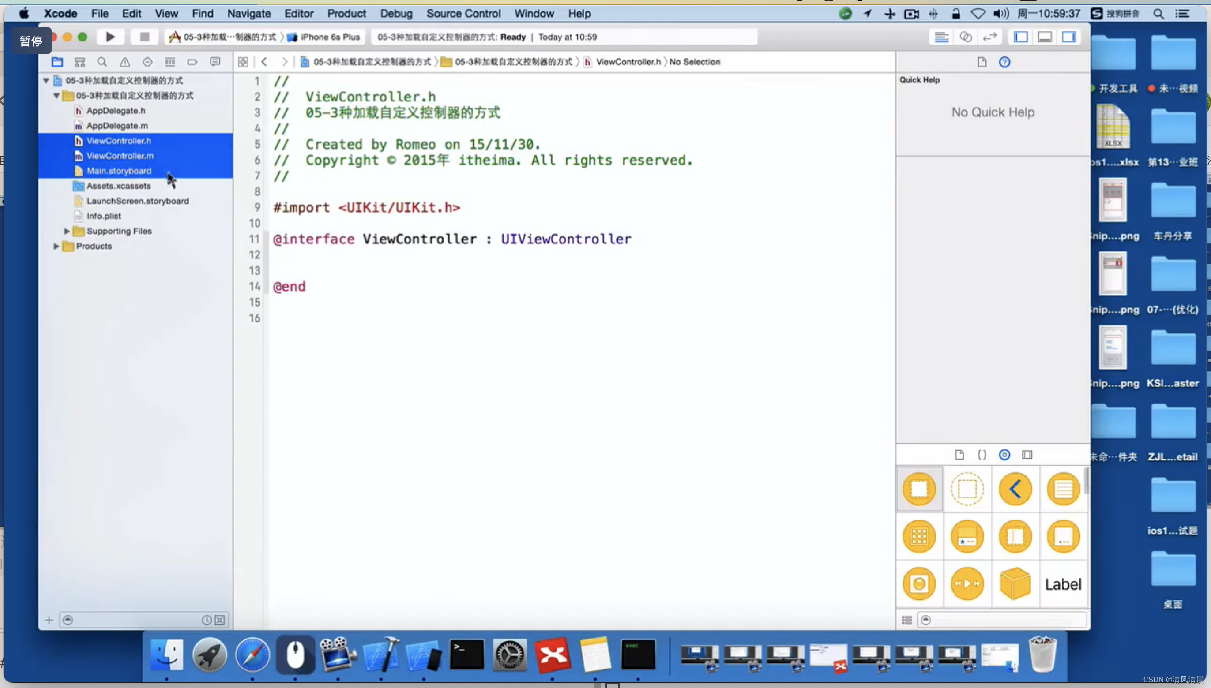Open the Source Control menu

coord(463,13)
